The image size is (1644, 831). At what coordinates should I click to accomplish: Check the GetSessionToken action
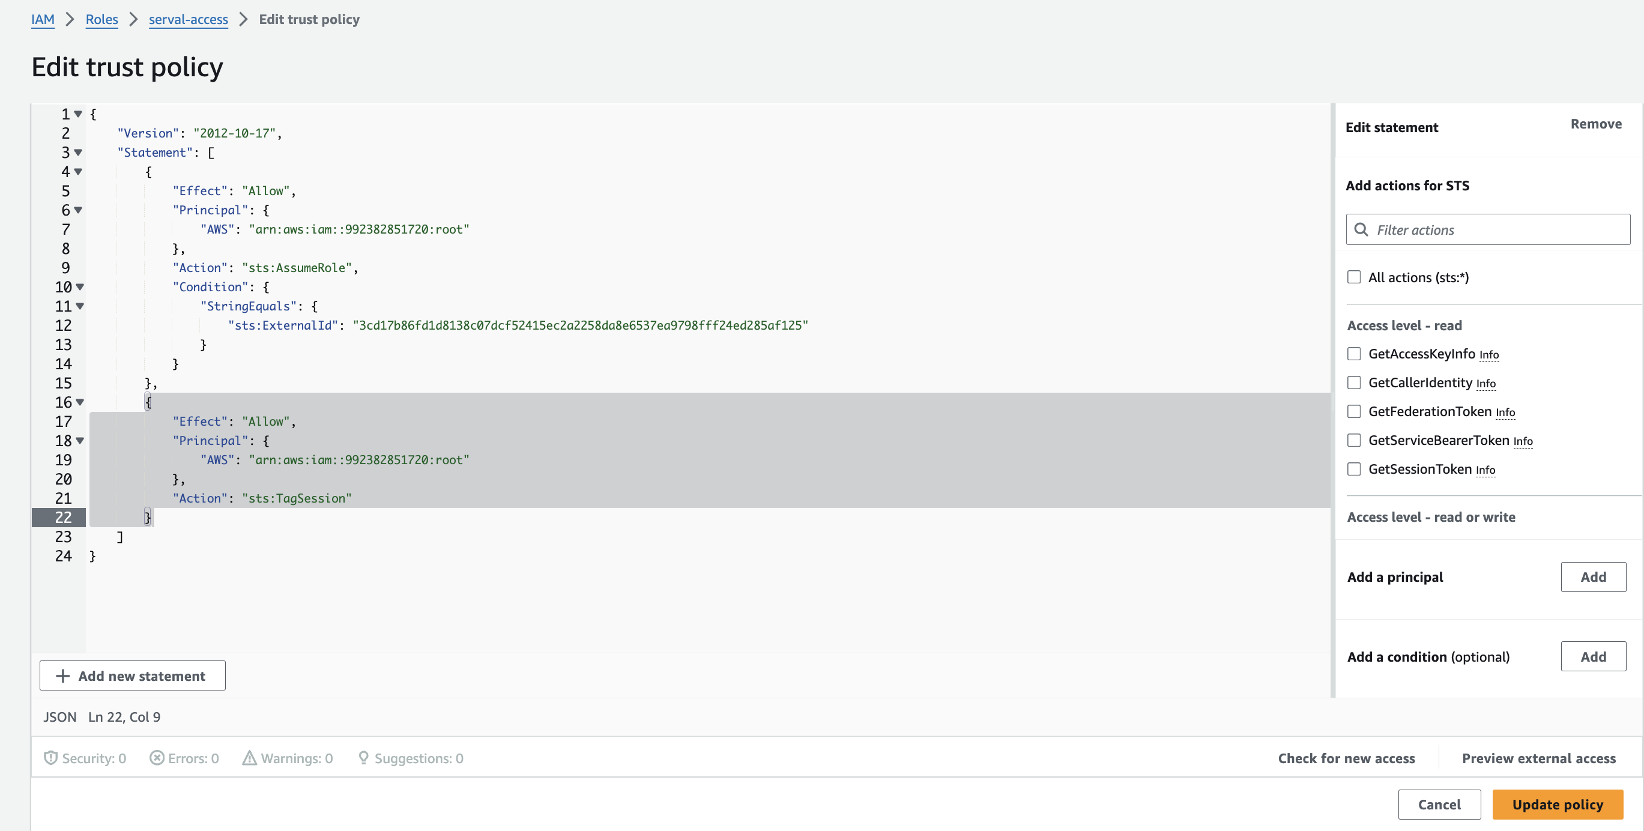click(1354, 468)
